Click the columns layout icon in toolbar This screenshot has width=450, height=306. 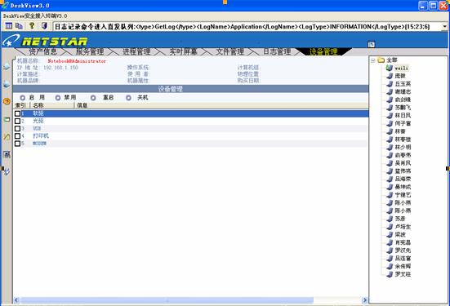tap(9, 26)
